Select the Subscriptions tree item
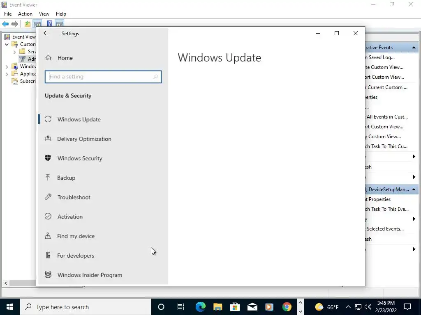The image size is (421, 315). coord(24,81)
